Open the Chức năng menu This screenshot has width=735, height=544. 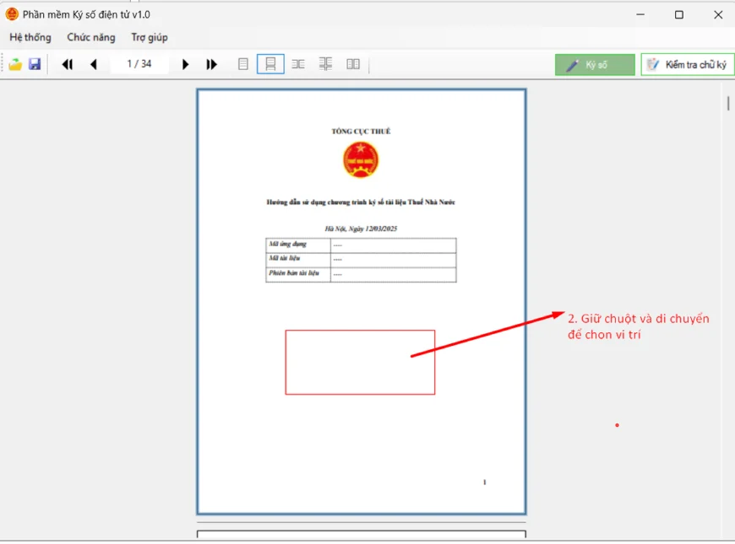[x=91, y=37]
